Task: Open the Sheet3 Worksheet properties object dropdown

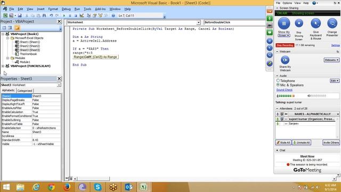Action: coord(59,85)
